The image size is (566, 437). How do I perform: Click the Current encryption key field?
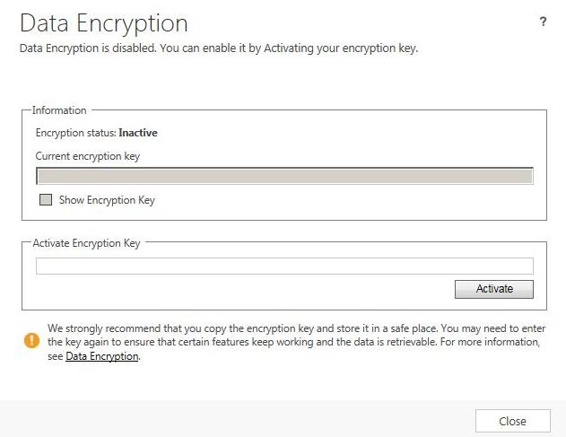284,175
